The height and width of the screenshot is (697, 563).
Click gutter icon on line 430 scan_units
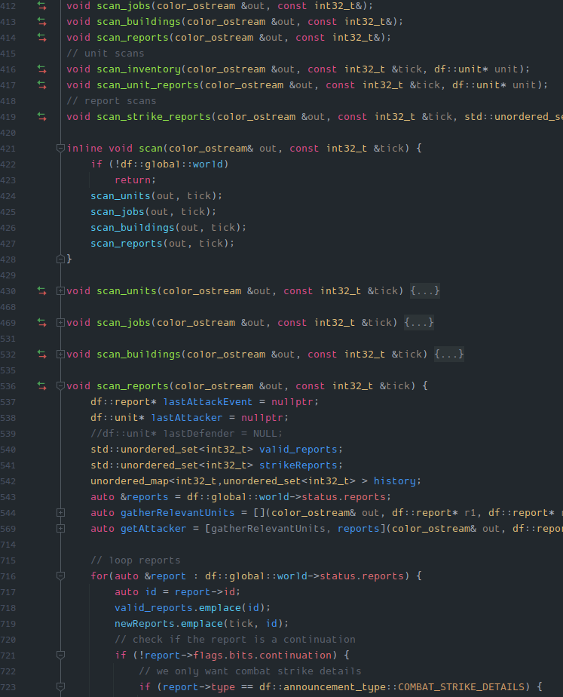coord(41,290)
